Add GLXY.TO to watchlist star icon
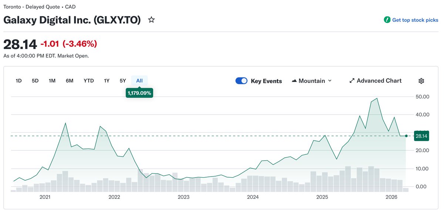This screenshot has height=213, width=444. 151,20
